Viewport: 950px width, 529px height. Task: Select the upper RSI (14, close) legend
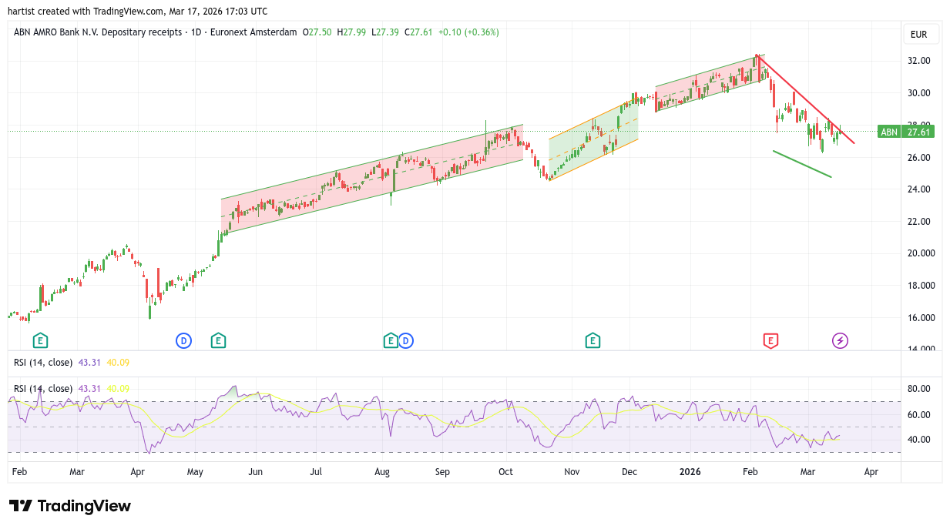click(43, 363)
